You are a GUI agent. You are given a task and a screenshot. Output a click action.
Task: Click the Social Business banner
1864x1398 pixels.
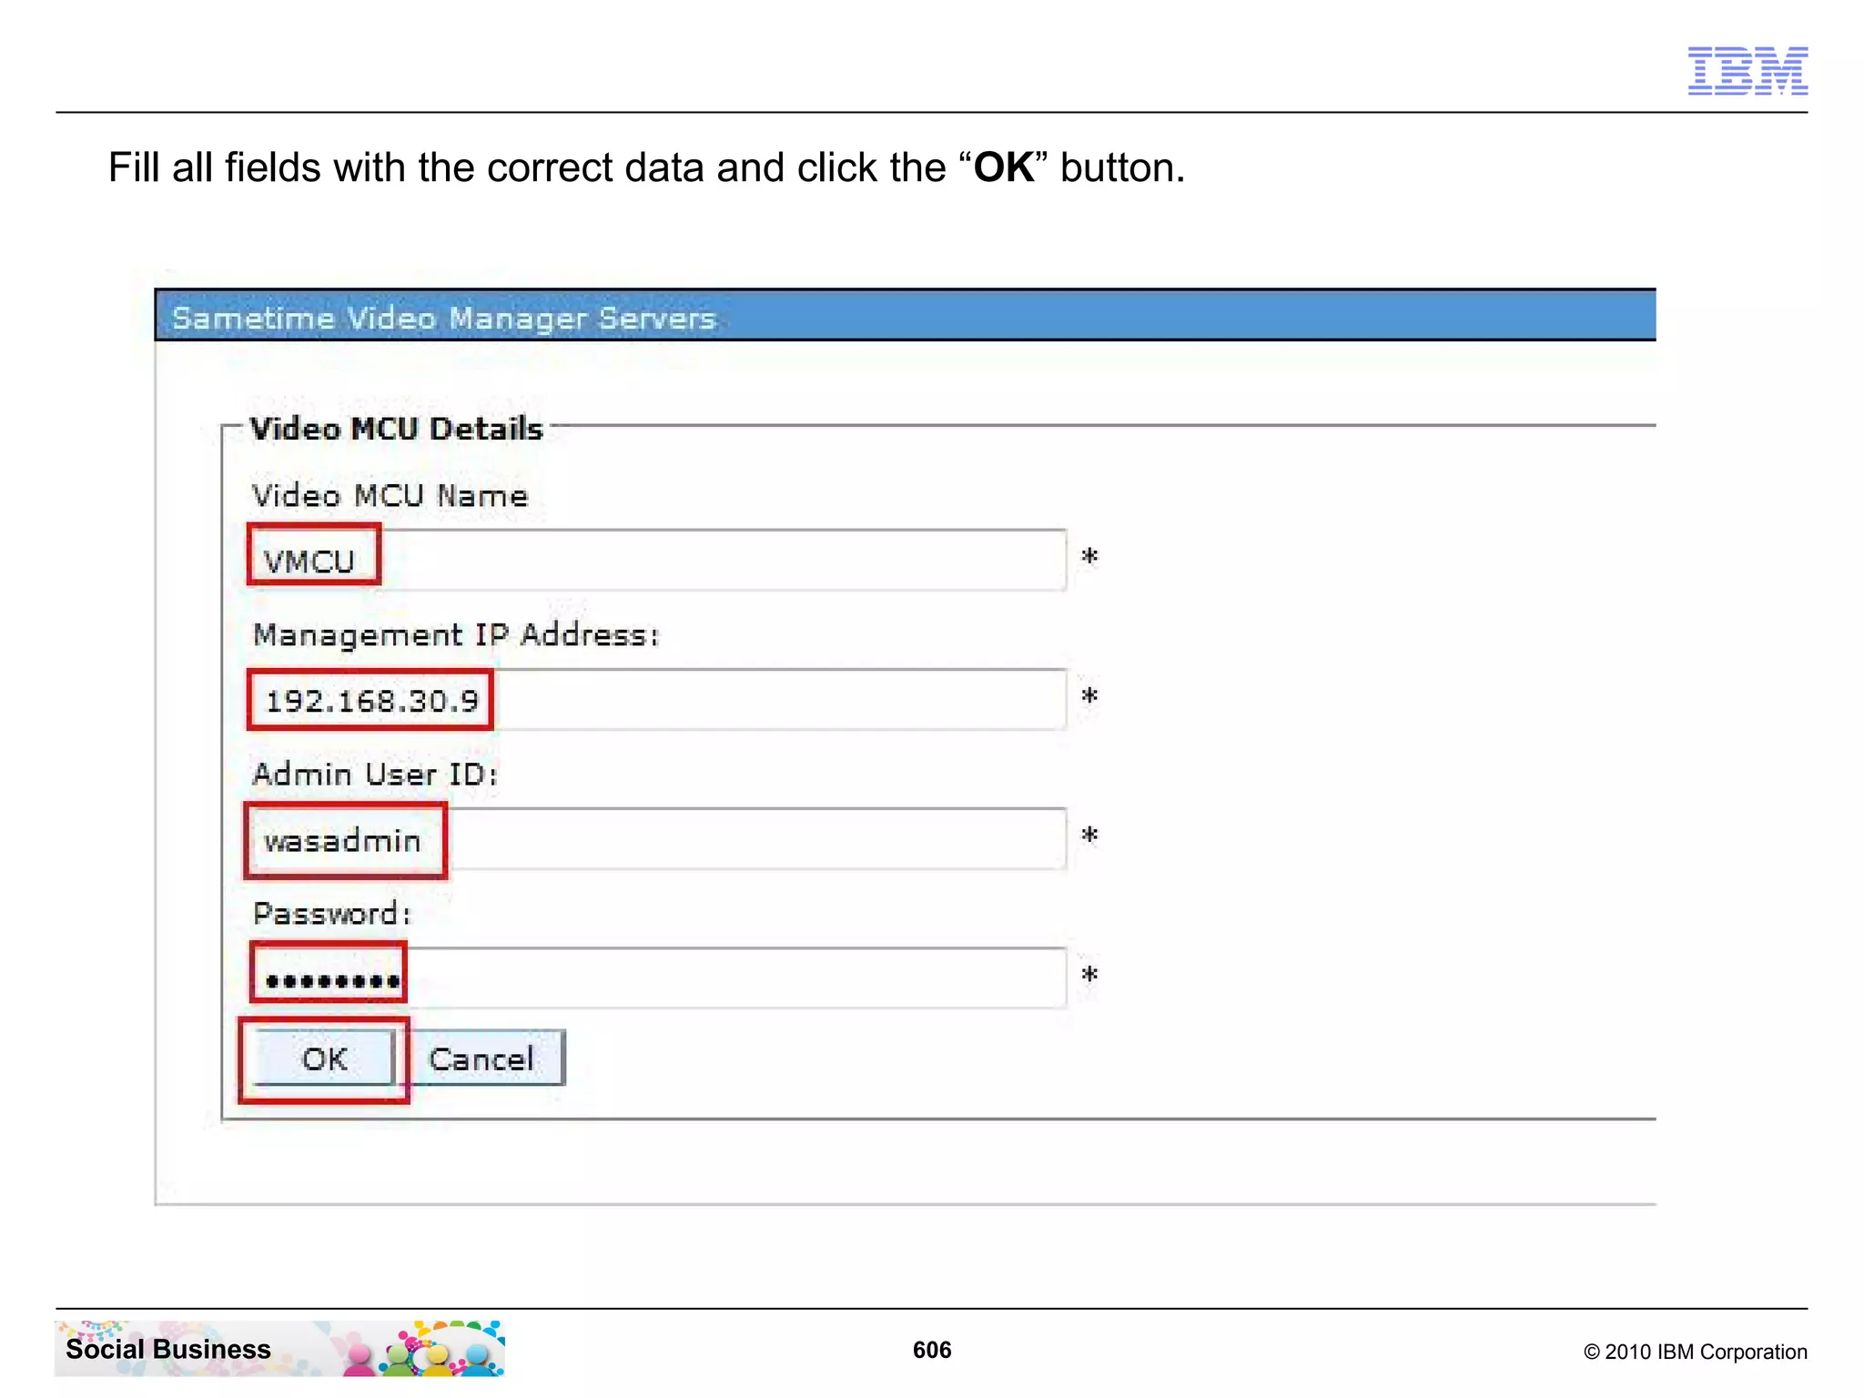[x=279, y=1348]
